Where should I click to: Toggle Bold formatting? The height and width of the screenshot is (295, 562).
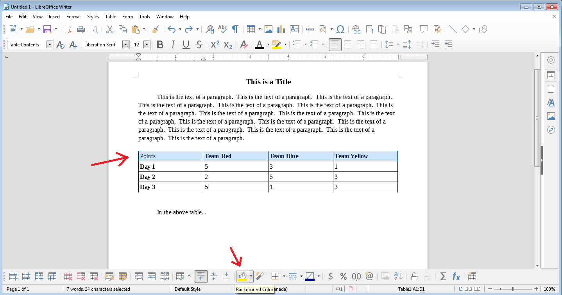click(160, 44)
